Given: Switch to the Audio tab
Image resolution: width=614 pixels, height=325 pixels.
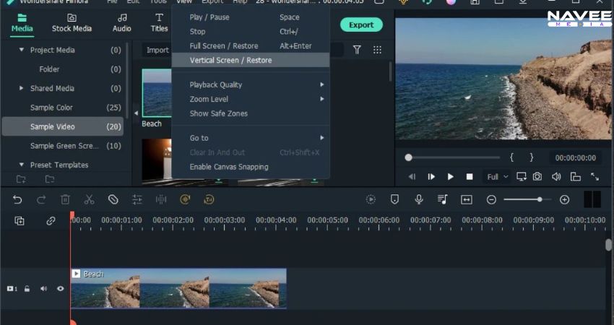Looking at the screenshot, I should pos(122,24).
